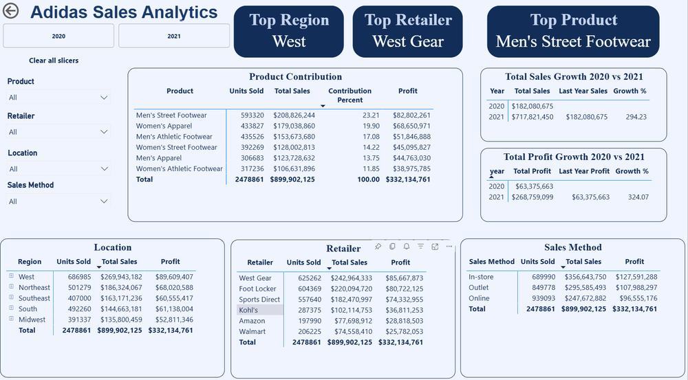Select Foot Locker retailer row

click(332, 289)
